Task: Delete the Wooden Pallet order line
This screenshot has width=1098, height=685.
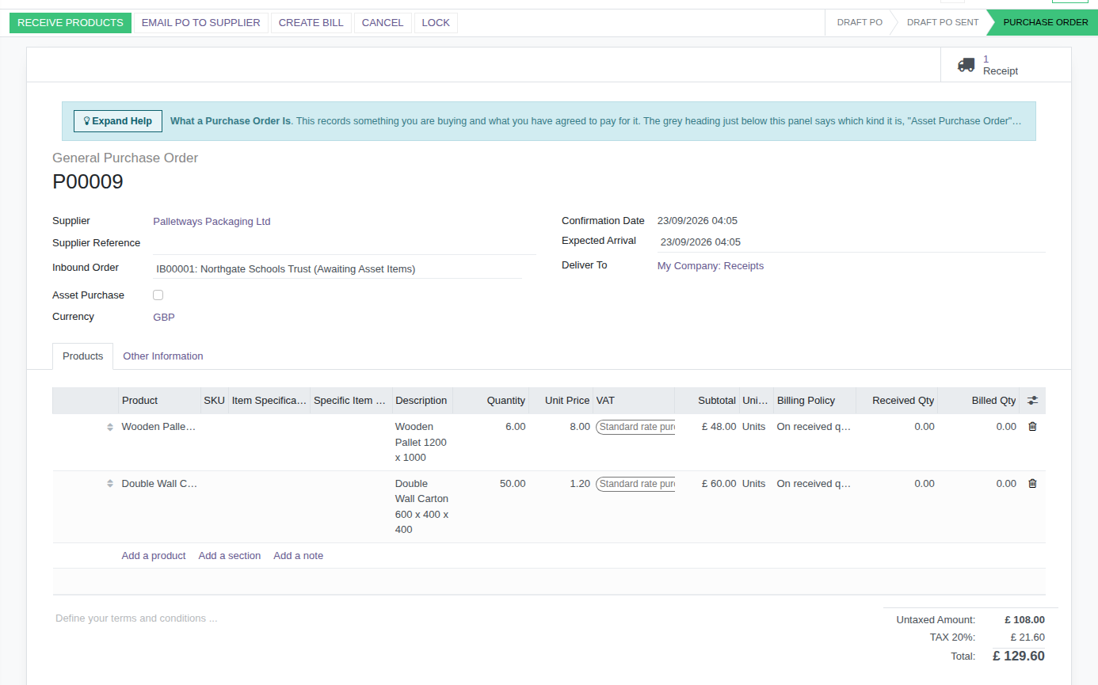Action: 1032,427
